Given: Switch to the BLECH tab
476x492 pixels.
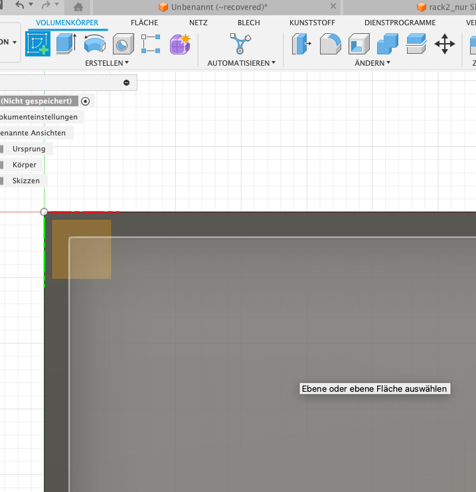Looking at the screenshot, I should point(249,23).
